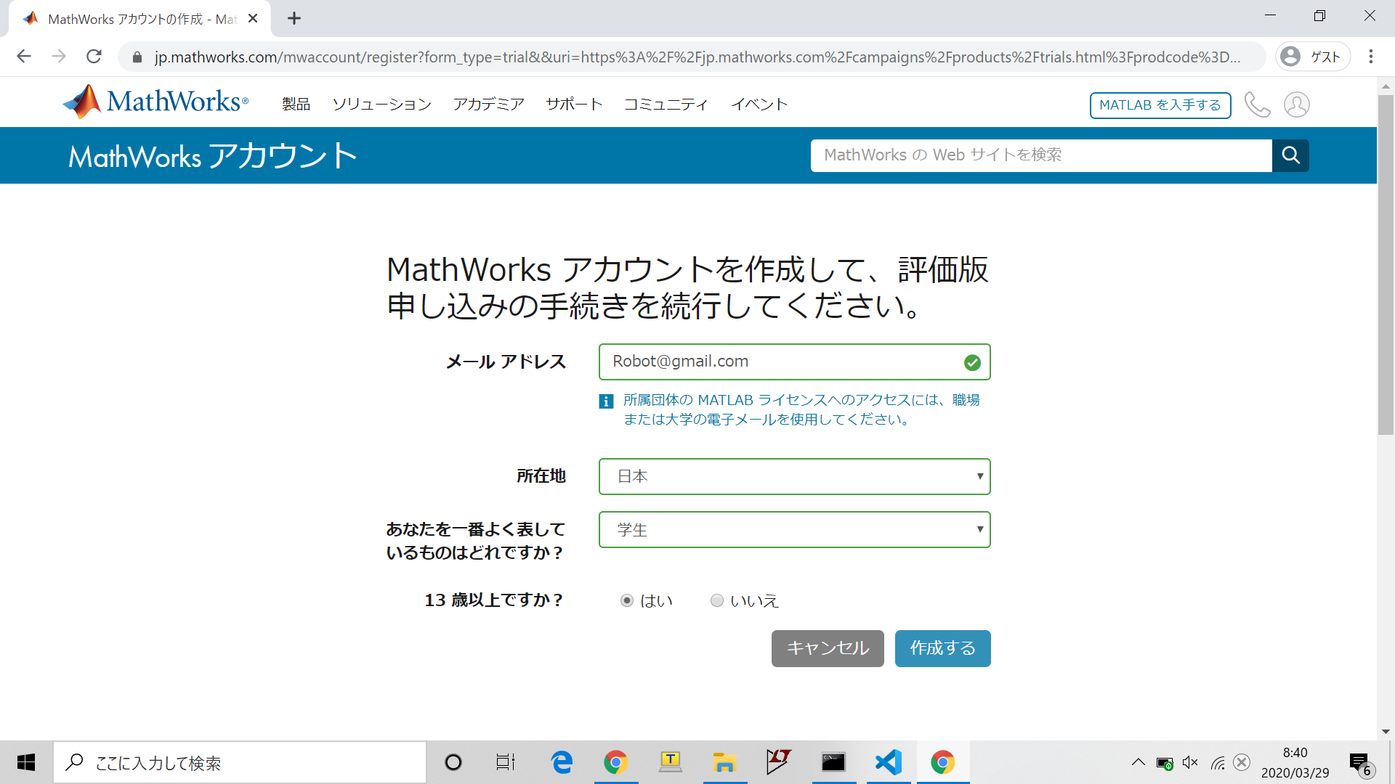This screenshot has width=1395, height=784.
Task: Click the MathWorks logo
Action: click(x=155, y=102)
